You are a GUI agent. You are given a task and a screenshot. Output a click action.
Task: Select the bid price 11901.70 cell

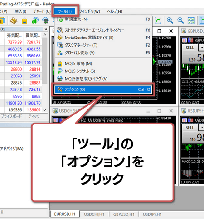click(14, 103)
